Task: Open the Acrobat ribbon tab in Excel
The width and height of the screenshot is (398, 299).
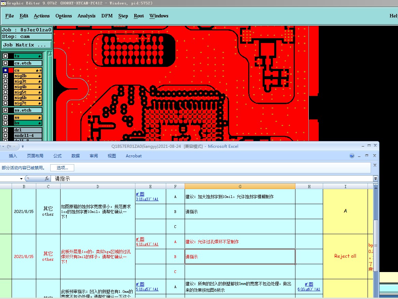Action: coord(133,156)
